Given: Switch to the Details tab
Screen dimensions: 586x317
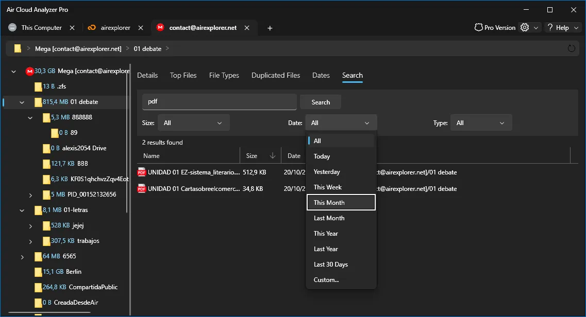Looking at the screenshot, I should pyautogui.click(x=147, y=75).
